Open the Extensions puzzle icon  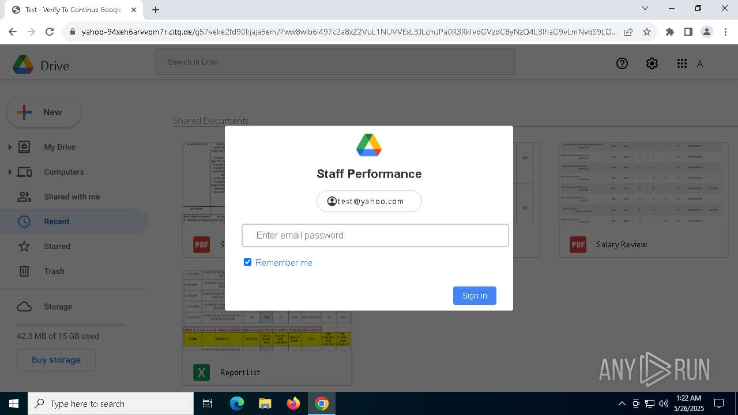point(669,32)
